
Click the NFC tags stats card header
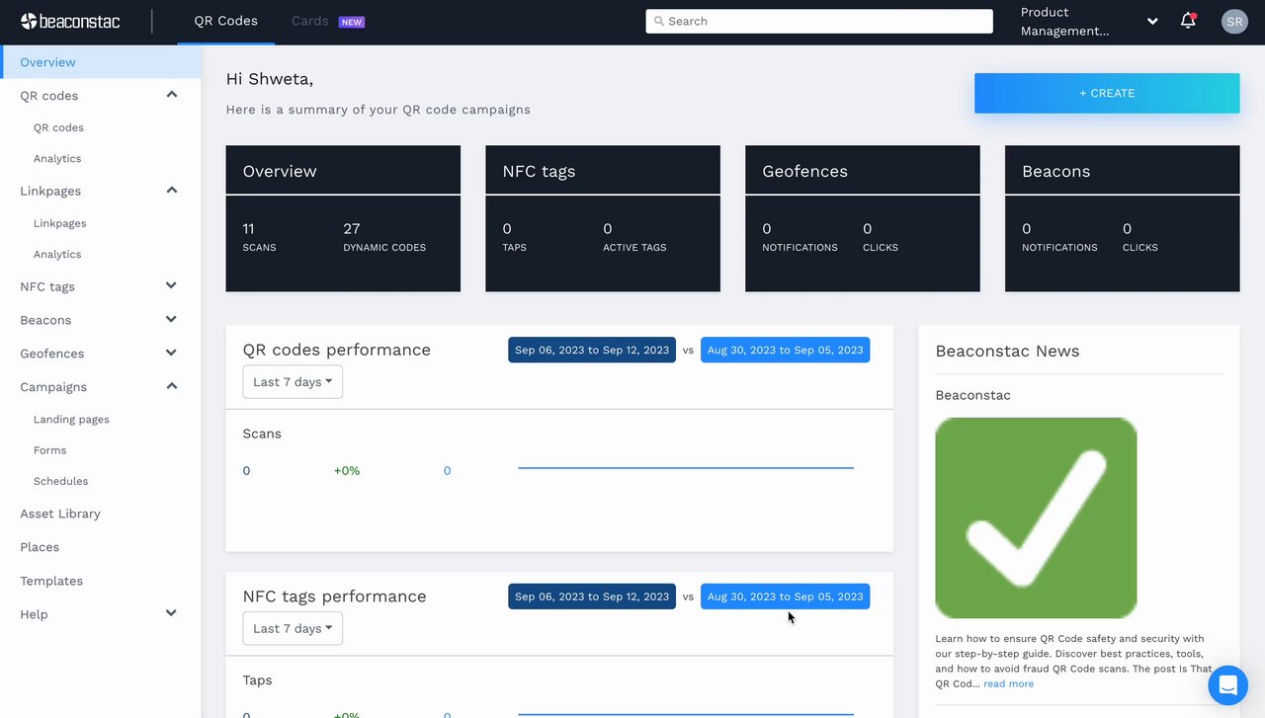603,170
